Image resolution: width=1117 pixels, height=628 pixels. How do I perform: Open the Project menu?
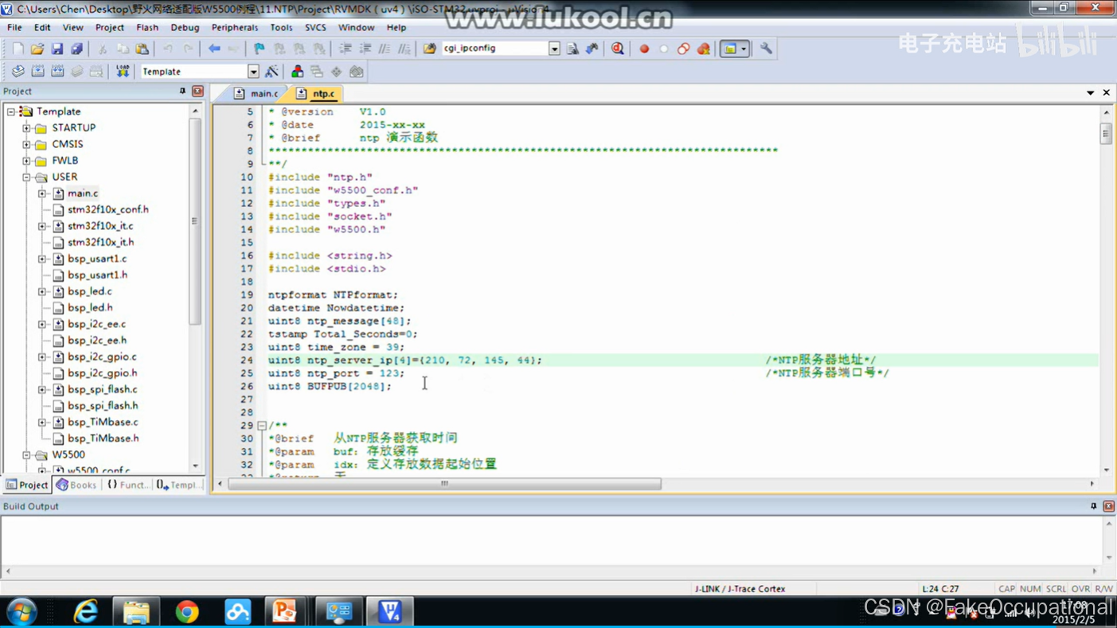110,27
